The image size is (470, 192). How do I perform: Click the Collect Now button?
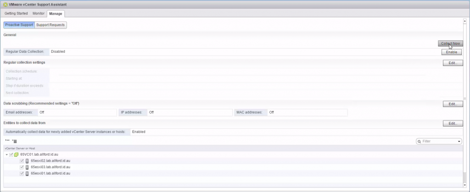click(451, 44)
